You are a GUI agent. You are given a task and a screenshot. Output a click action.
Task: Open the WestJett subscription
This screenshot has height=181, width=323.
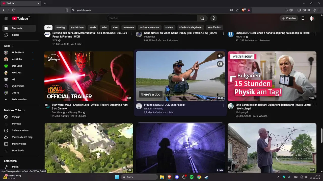point(19,73)
